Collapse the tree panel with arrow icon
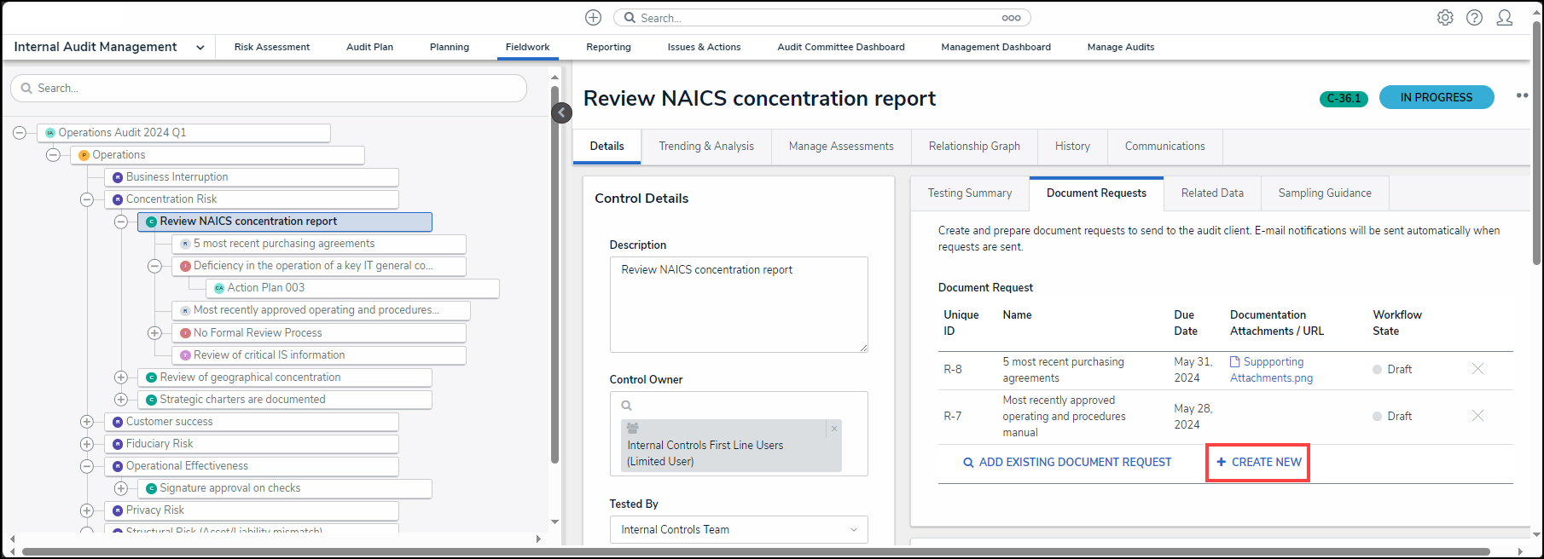 coord(561,112)
